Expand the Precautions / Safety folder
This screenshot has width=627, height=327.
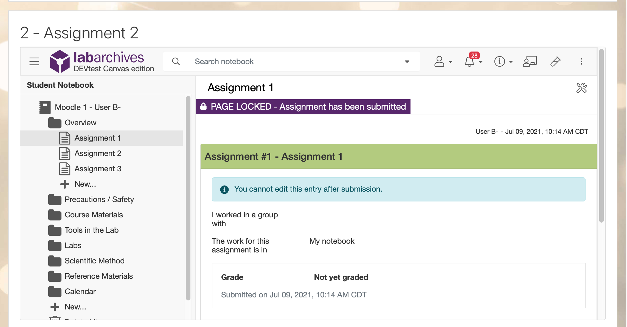(x=99, y=199)
